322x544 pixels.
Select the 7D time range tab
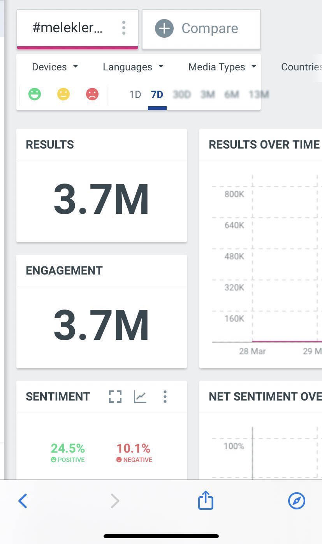click(x=157, y=94)
